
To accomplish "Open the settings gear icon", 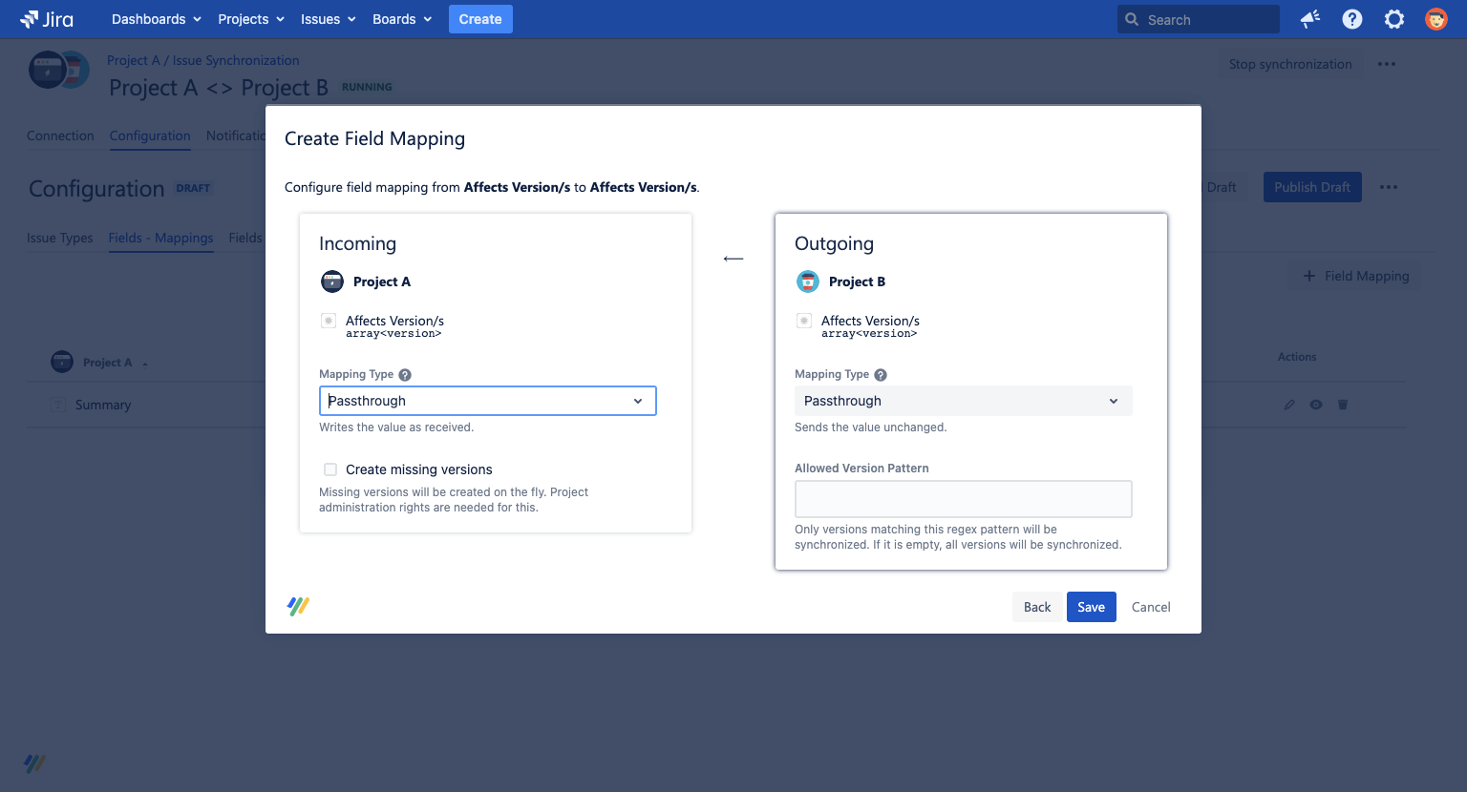I will pyautogui.click(x=1393, y=19).
